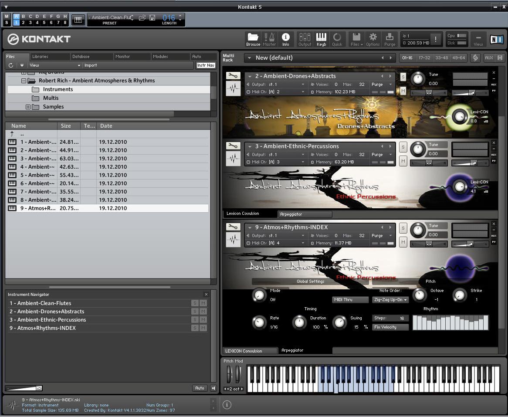This screenshot has height=417, width=508.
Task: Solo Ambient-Clean-Flutes in Instrument Navigator
Action: tap(195, 303)
